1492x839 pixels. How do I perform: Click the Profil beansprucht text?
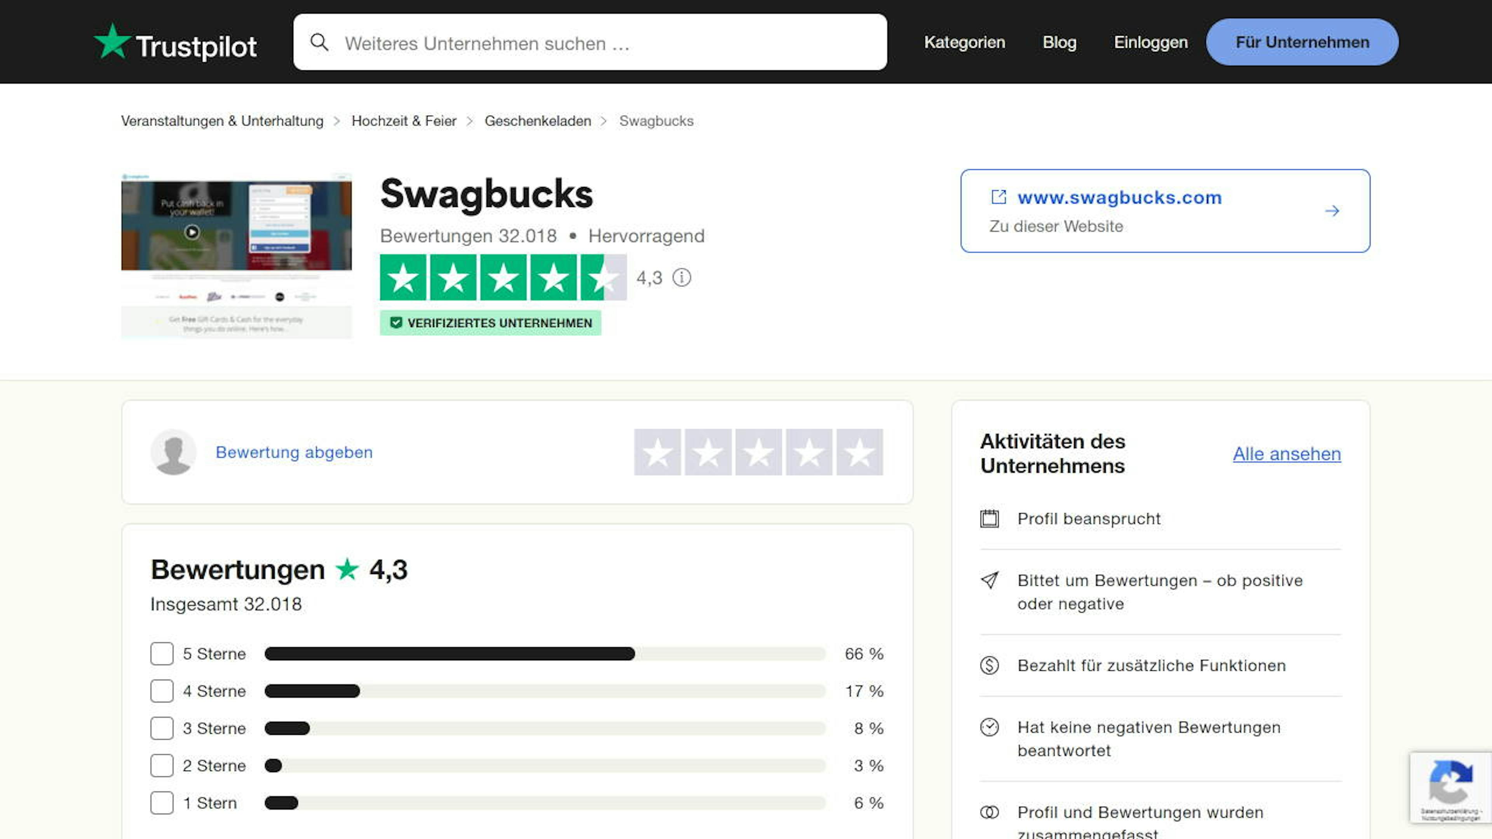(x=1089, y=518)
